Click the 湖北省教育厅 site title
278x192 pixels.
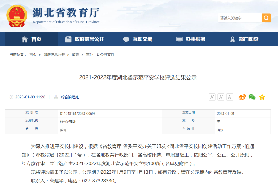pyautogui.click(x=66, y=13)
